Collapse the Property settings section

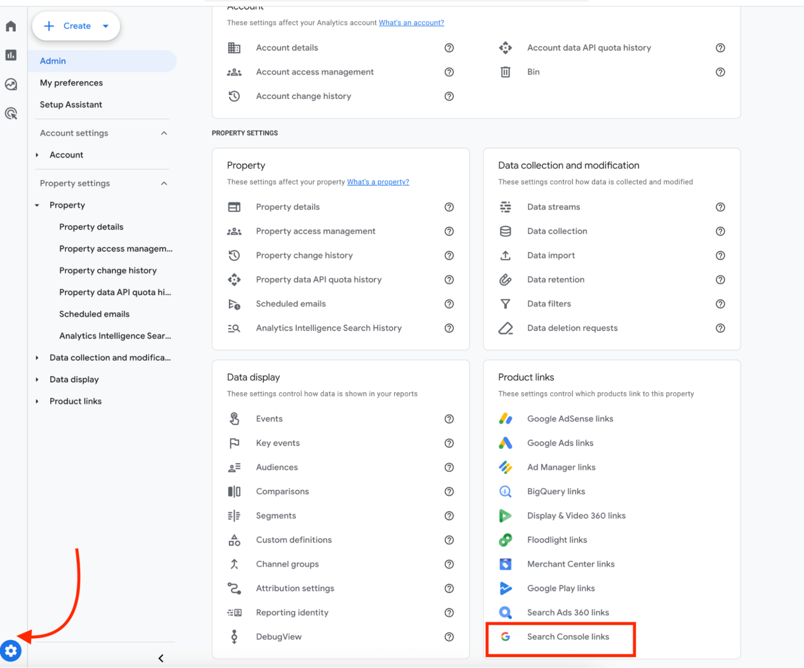pos(164,183)
